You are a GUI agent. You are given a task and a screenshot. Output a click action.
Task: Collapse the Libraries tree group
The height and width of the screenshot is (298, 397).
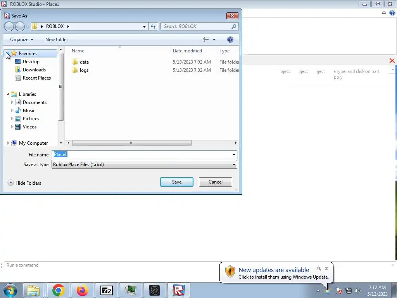(x=8, y=94)
